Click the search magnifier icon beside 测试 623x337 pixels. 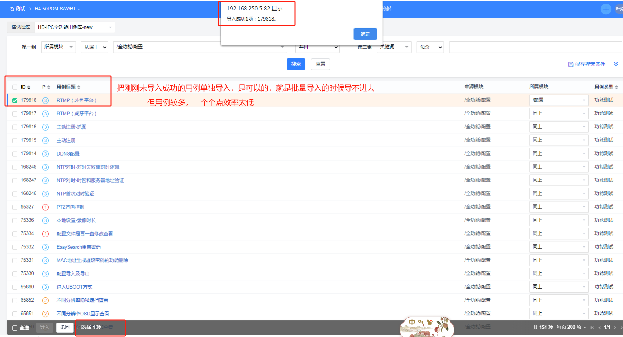12,9
